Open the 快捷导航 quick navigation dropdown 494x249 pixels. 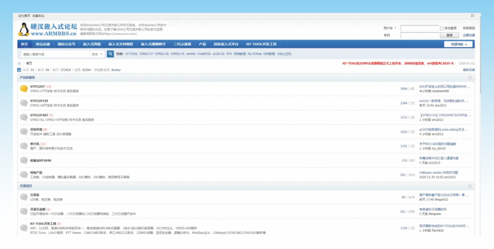(x=458, y=44)
